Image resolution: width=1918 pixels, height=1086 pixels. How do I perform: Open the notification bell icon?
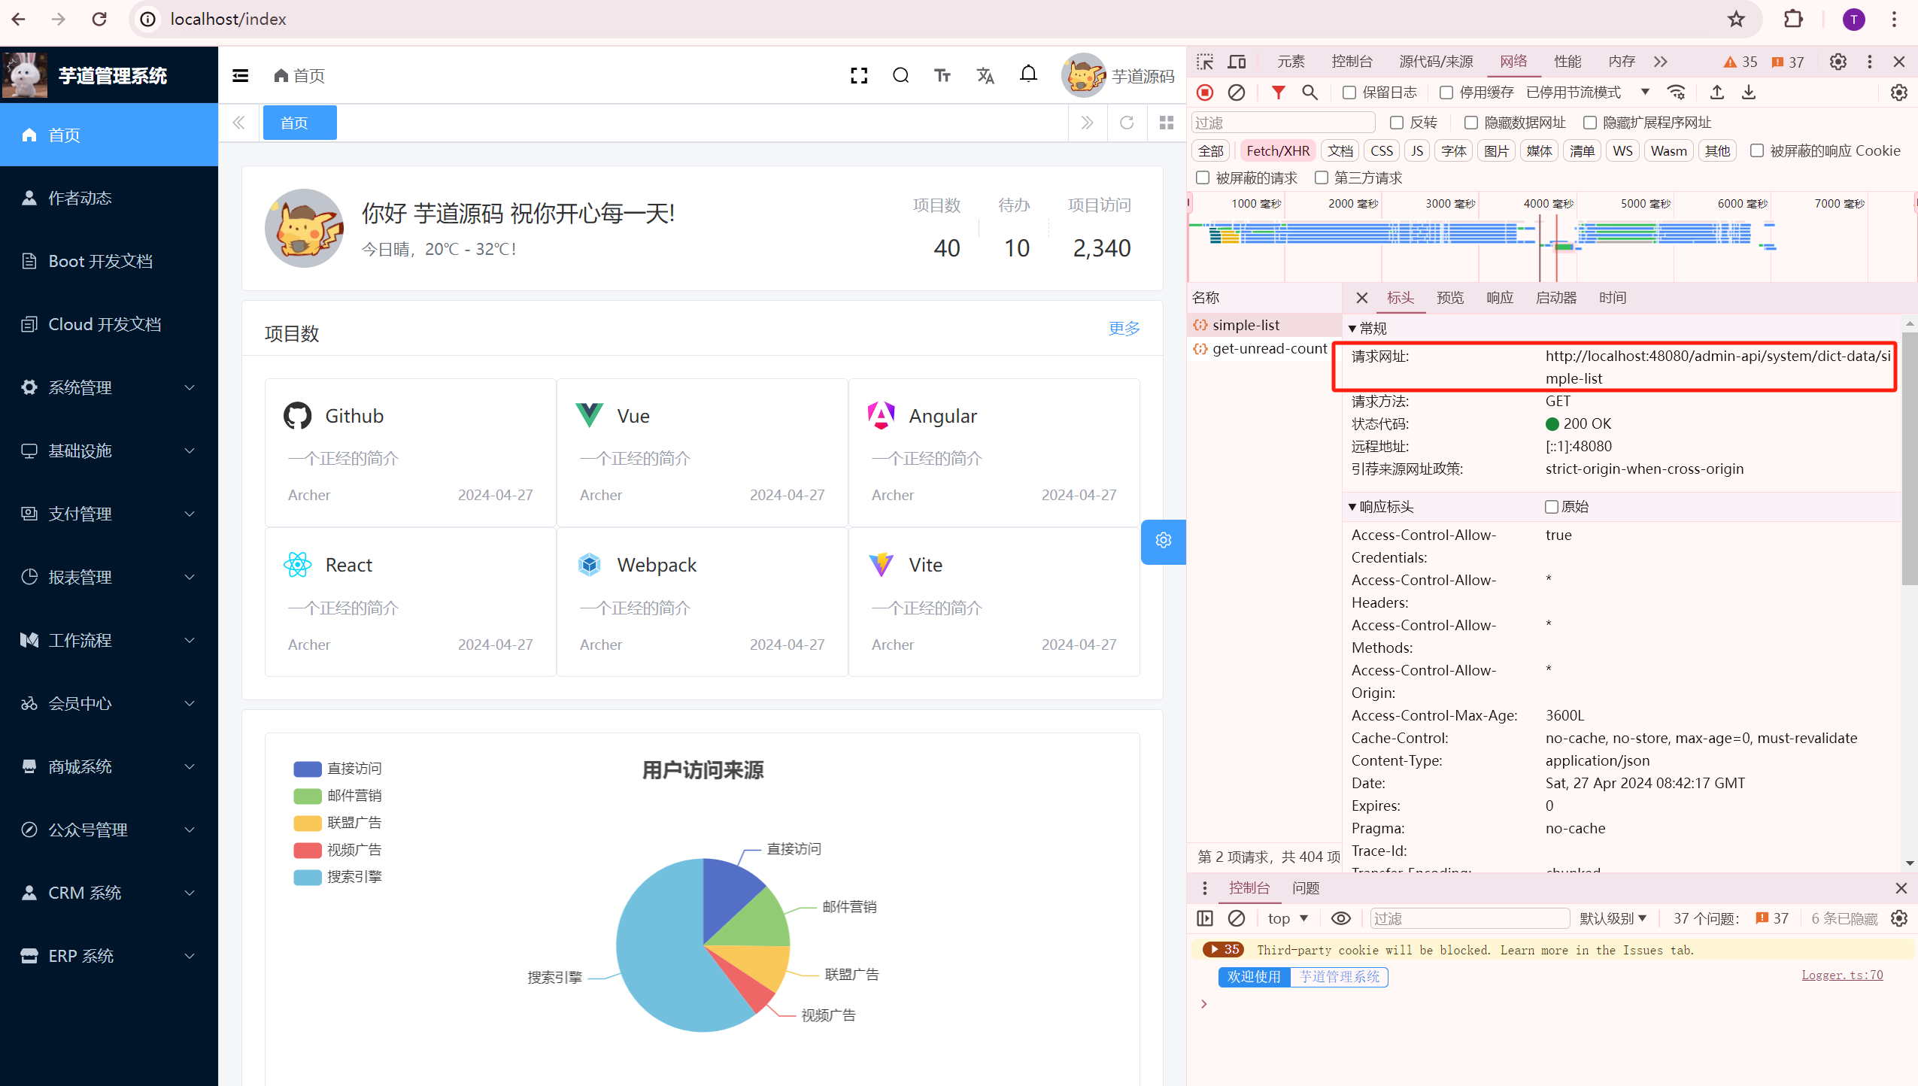tap(1029, 74)
